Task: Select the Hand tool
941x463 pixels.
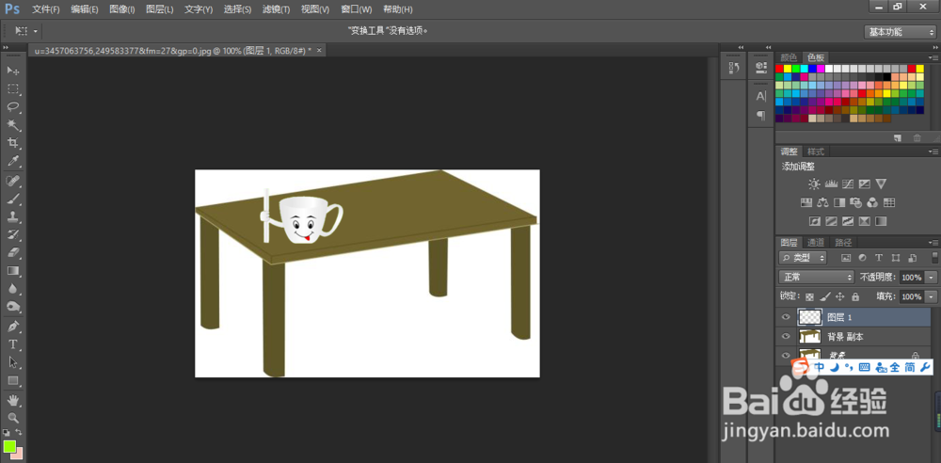Action: tap(12, 400)
